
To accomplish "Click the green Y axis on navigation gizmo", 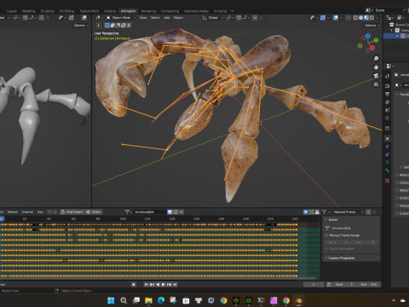I will [x=376, y=40].
